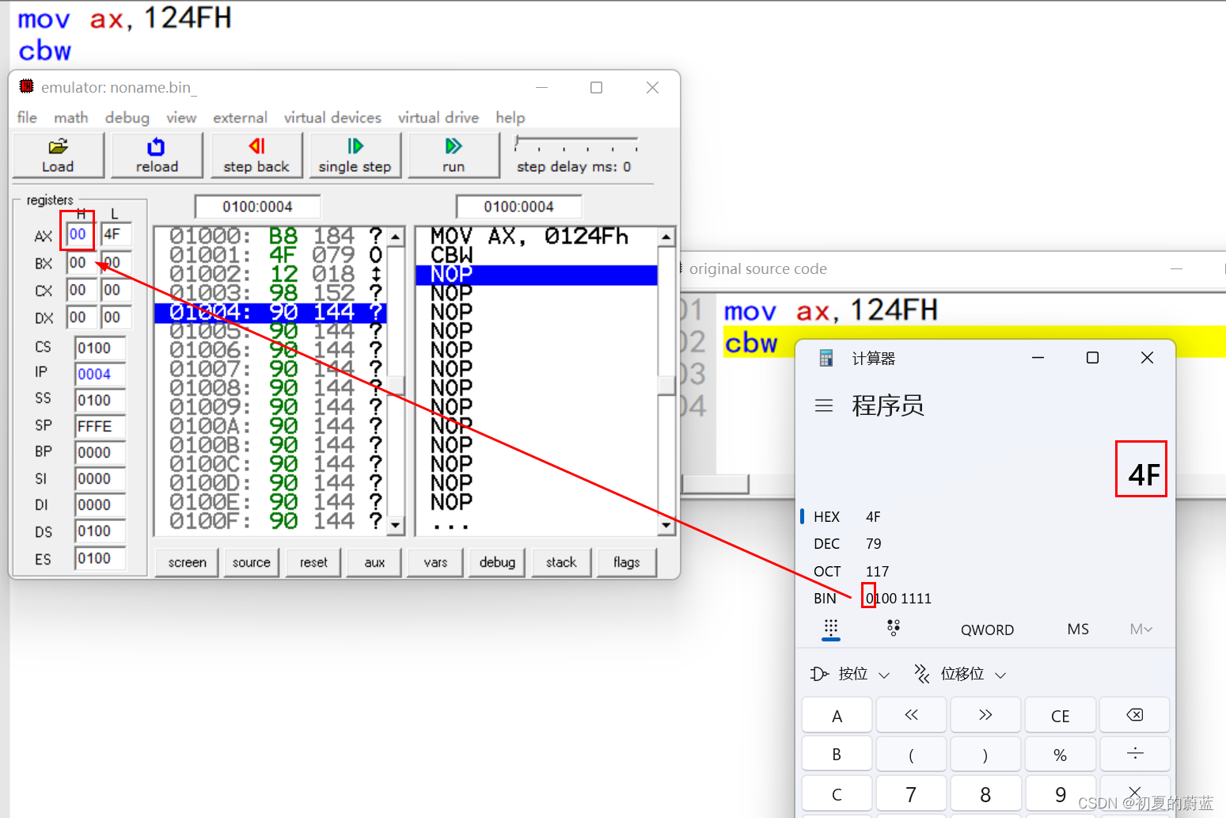Open the stack view button
This screenshot has width=1226, height=818.
[561, 562]
